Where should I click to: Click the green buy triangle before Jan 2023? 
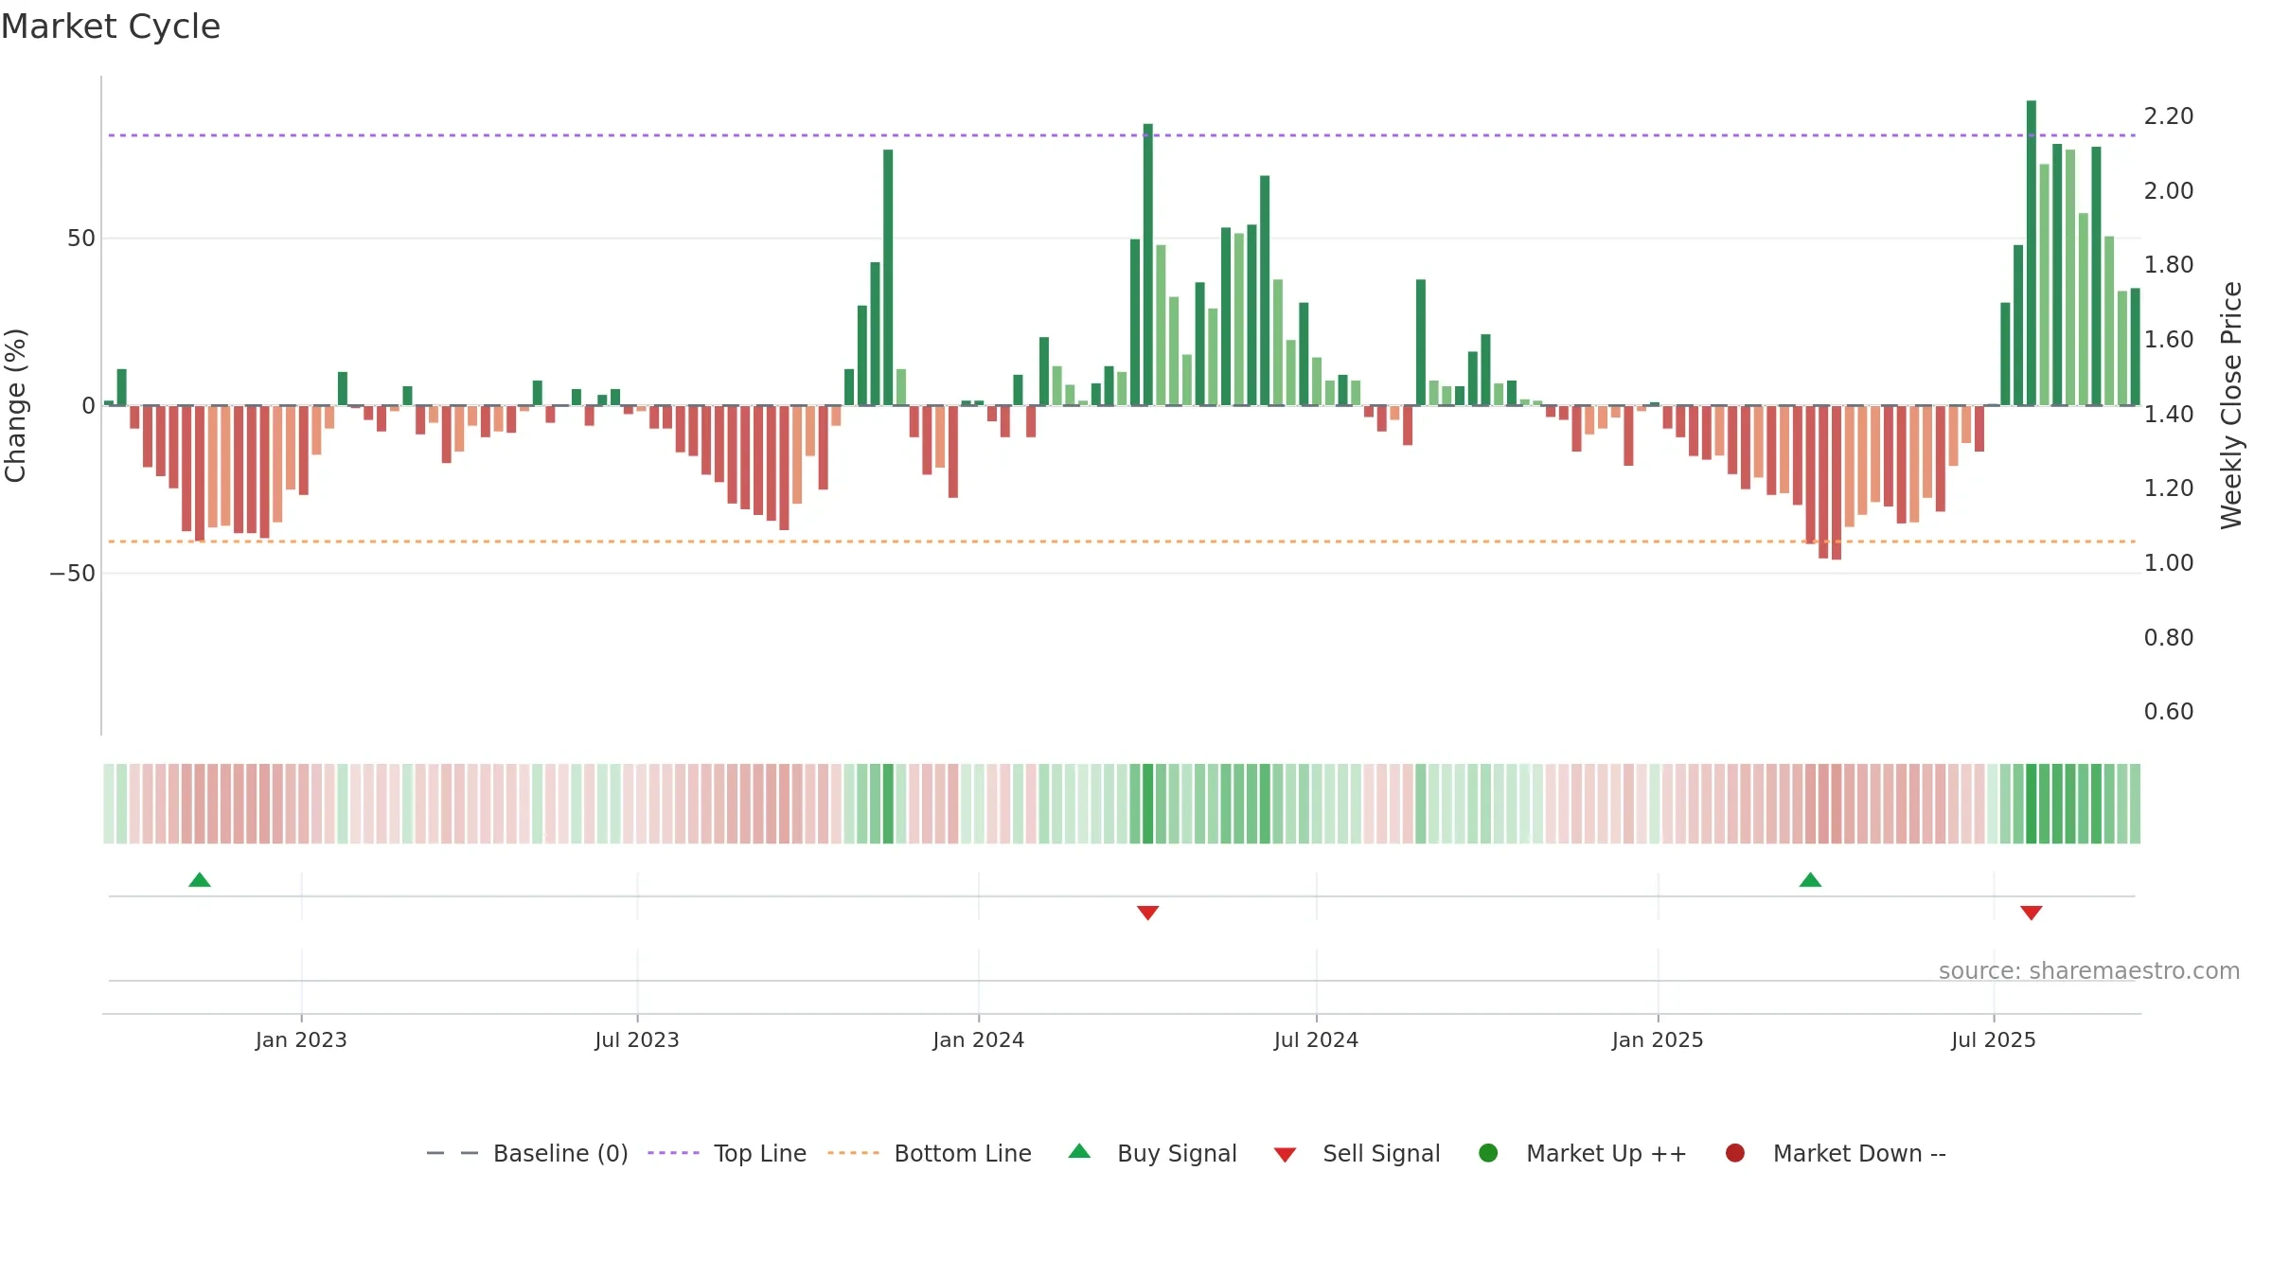pos(200,880)
